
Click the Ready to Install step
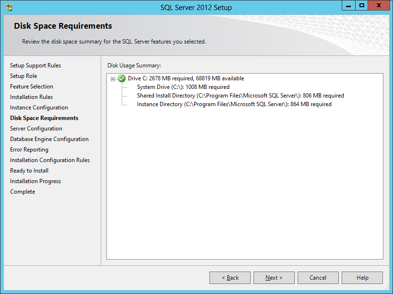pyautogui.click(x=29, y=171)
